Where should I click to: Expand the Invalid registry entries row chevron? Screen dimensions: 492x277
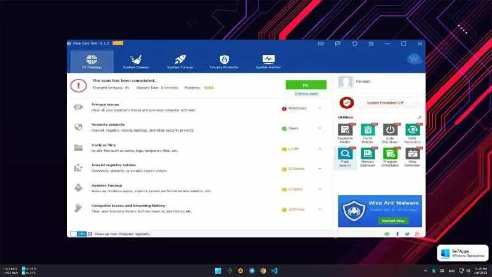point(320,169)
